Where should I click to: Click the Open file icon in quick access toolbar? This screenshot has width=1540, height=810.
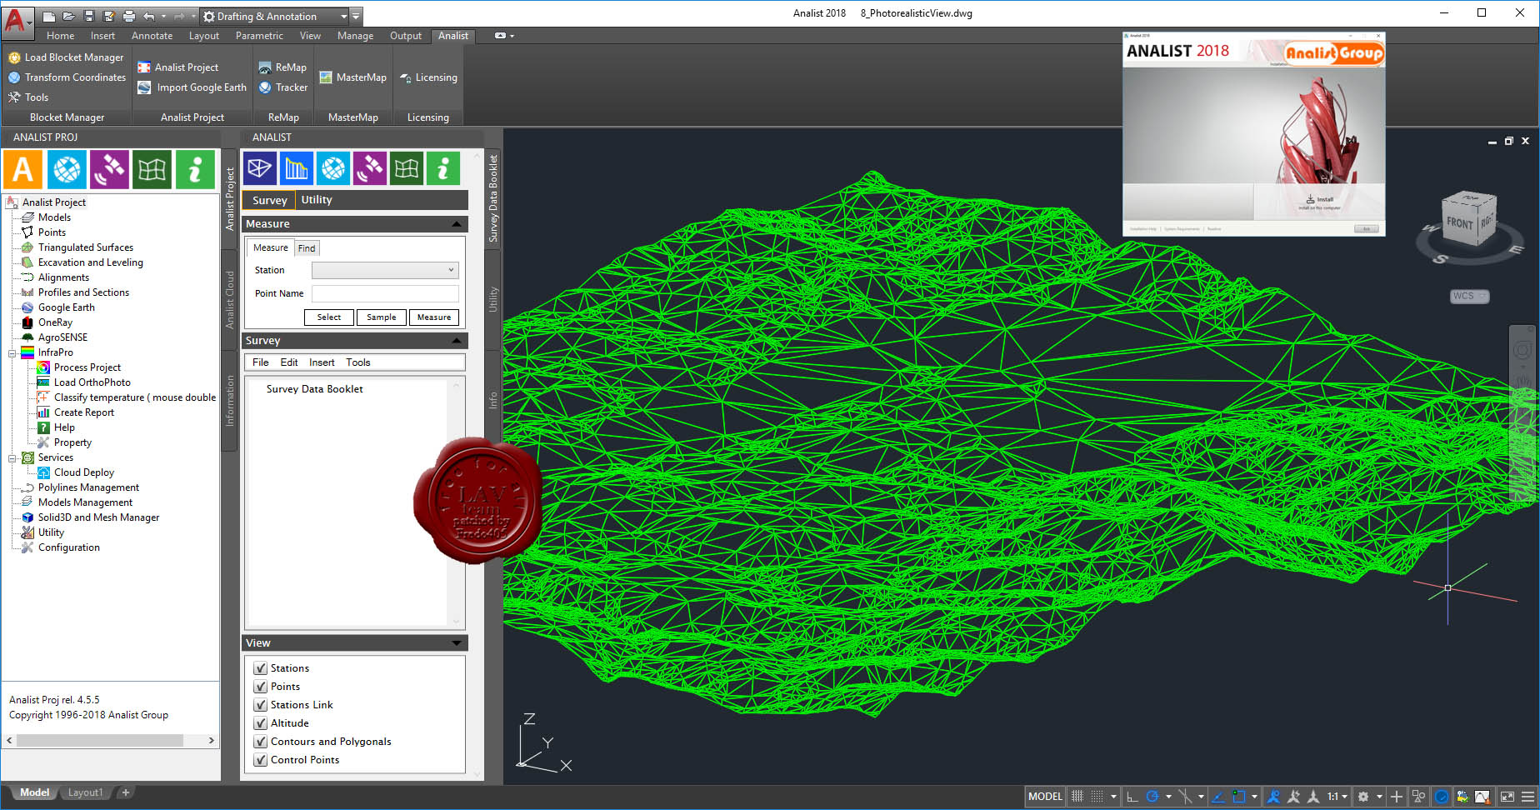(x=69, y=16)
